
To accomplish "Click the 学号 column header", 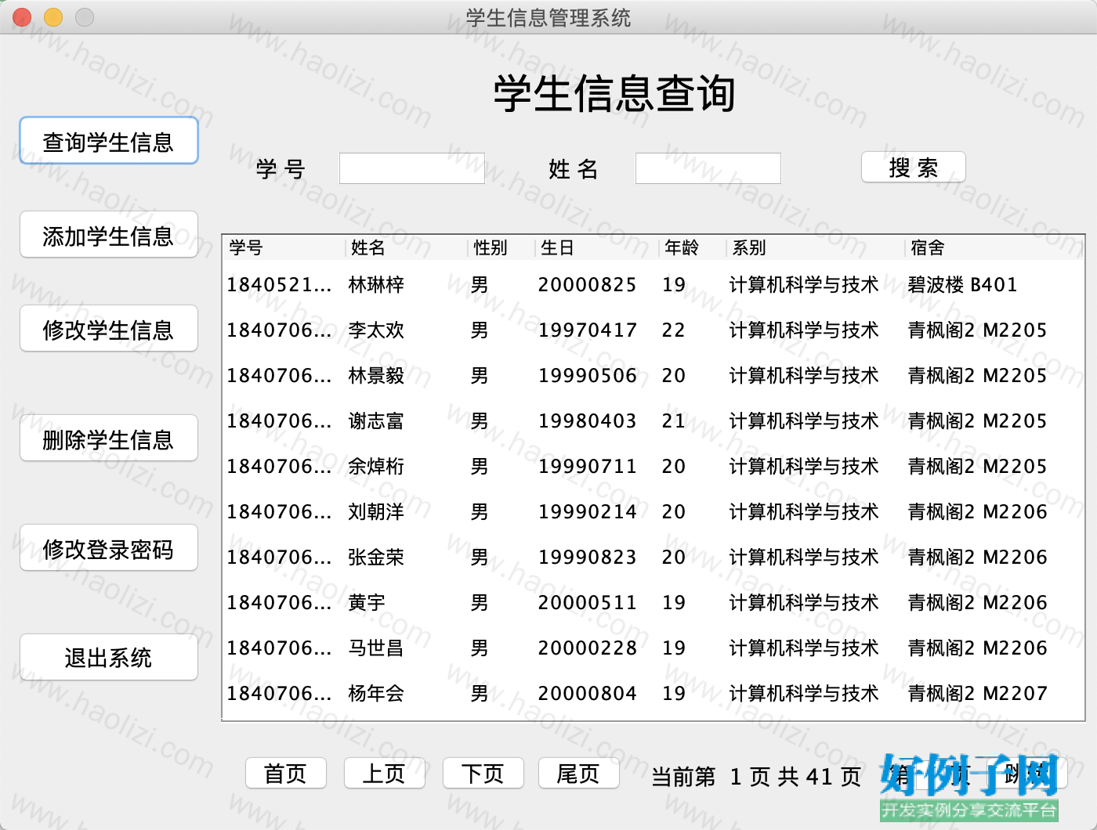I will (284, 247).
